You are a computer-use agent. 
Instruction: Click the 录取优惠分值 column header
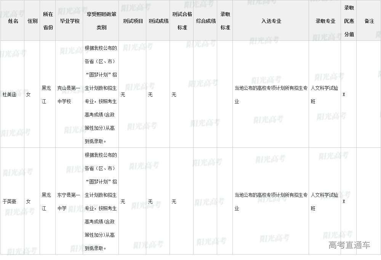click(x=349, y=21)
